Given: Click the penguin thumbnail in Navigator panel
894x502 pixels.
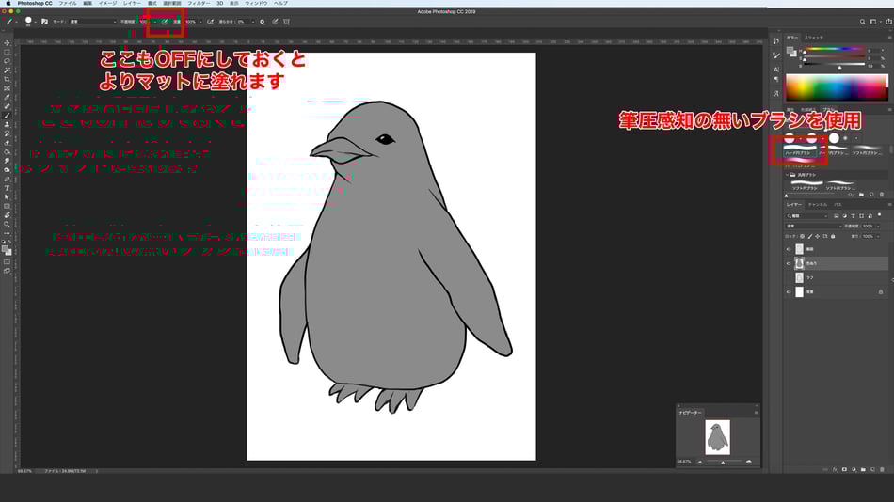Looking at the screenshot, I should click(717, 437).
